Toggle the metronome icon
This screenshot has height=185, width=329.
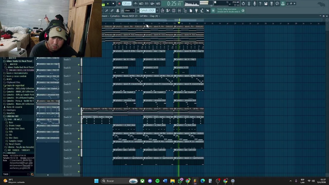pos(135,4)
